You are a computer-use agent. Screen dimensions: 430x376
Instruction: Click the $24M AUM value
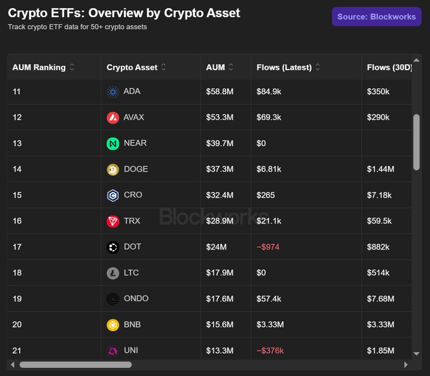click(216, 247)
